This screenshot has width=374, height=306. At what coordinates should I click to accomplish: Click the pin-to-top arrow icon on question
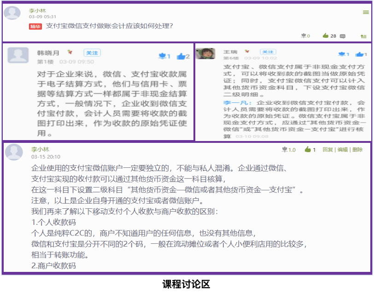pos(363,36)
